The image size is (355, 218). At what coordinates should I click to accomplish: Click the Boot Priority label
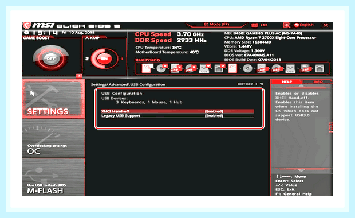148,60
